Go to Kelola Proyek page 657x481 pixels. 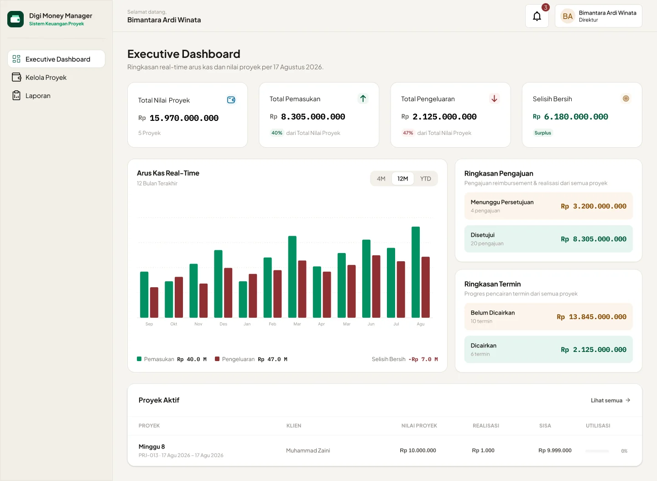56,77
